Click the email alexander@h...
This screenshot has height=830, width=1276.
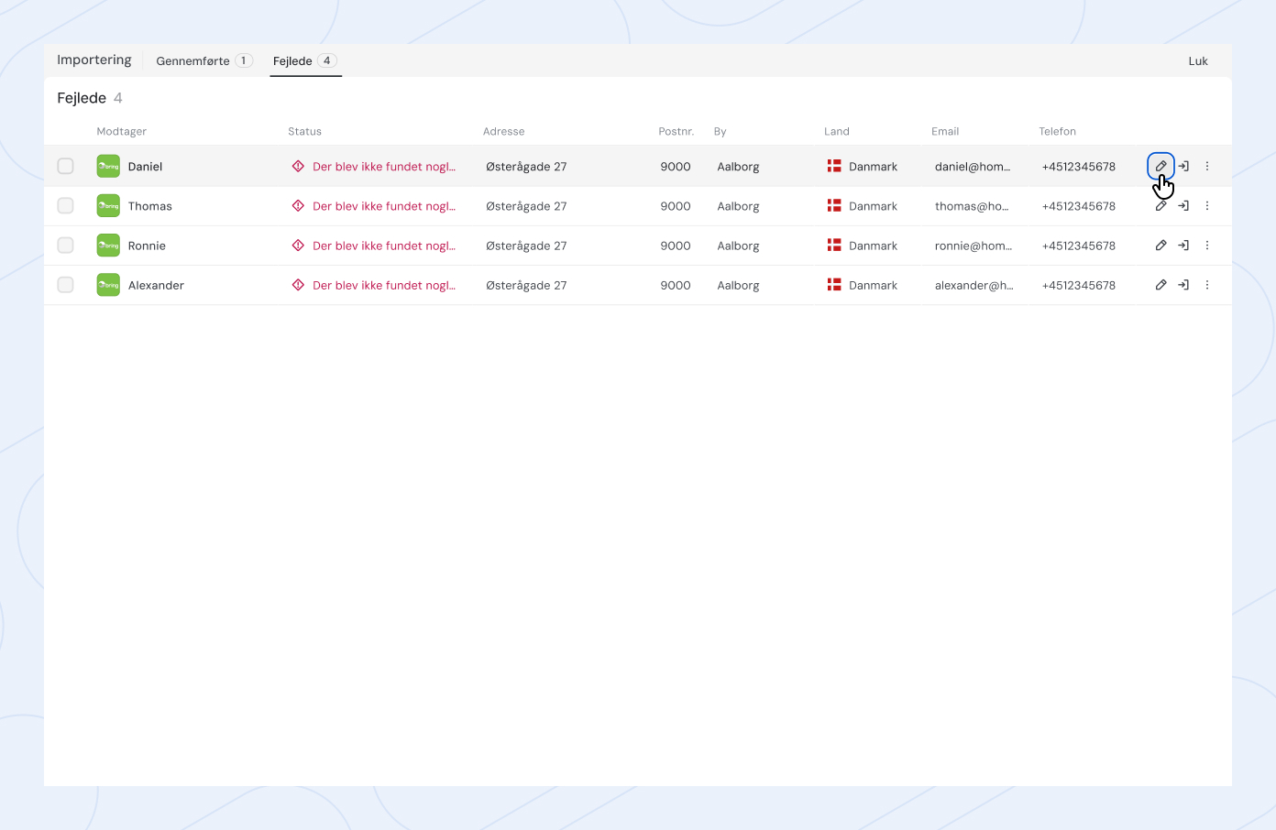click(x=974, y=285)
